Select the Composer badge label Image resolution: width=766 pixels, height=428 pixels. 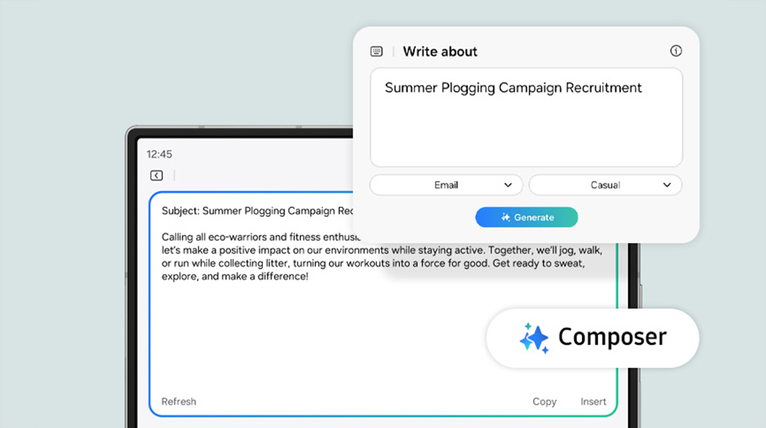(x=612, y=337)
